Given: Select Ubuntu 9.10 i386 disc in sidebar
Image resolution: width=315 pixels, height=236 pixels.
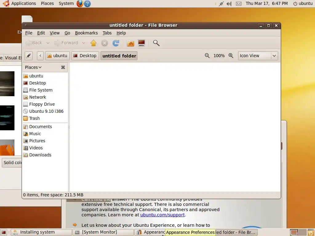Looking at the screenshot, I should [45, 111].
